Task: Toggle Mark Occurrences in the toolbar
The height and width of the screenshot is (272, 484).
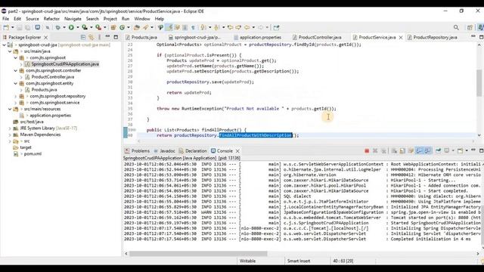Action: 169,27
